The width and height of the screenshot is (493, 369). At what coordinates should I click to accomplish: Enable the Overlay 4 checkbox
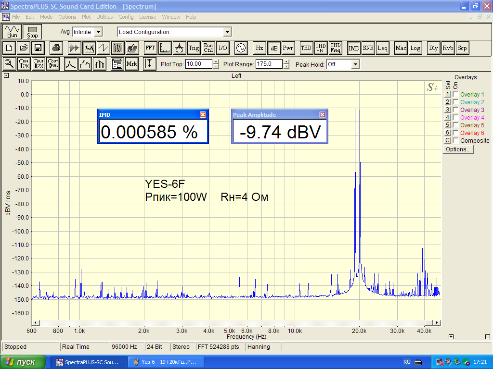(455, 117)
